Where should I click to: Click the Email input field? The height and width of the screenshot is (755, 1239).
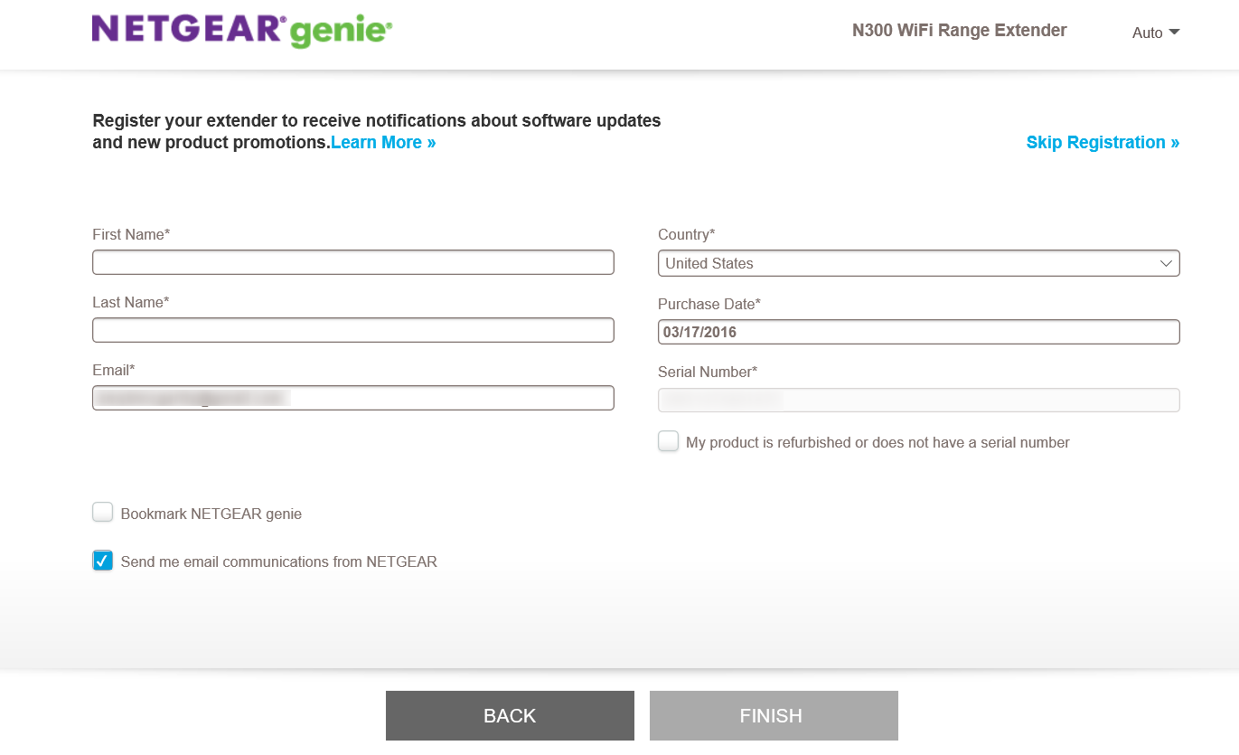[352, 398]
